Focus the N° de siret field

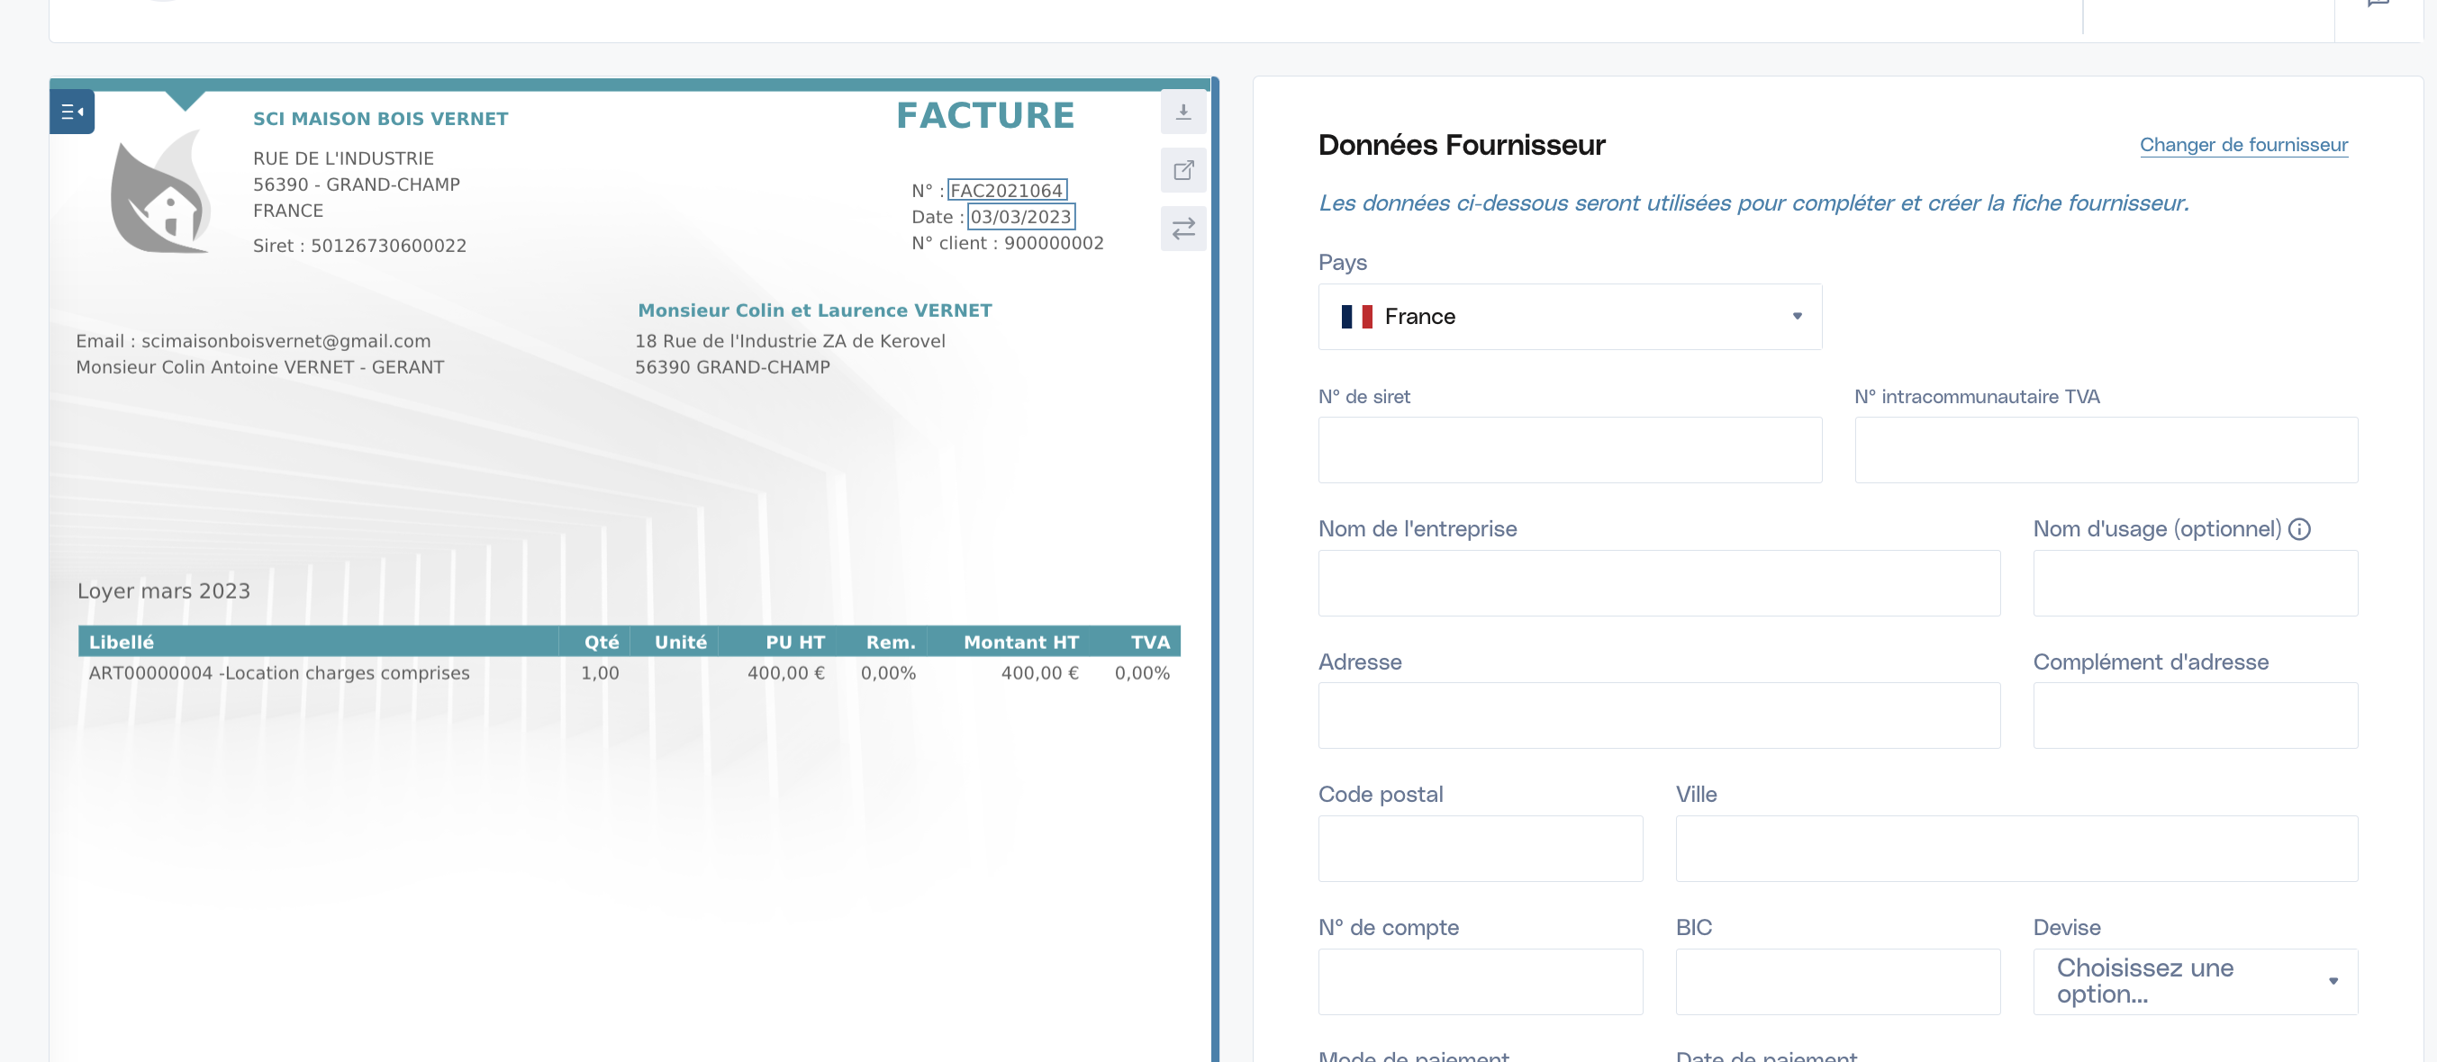1570,450
